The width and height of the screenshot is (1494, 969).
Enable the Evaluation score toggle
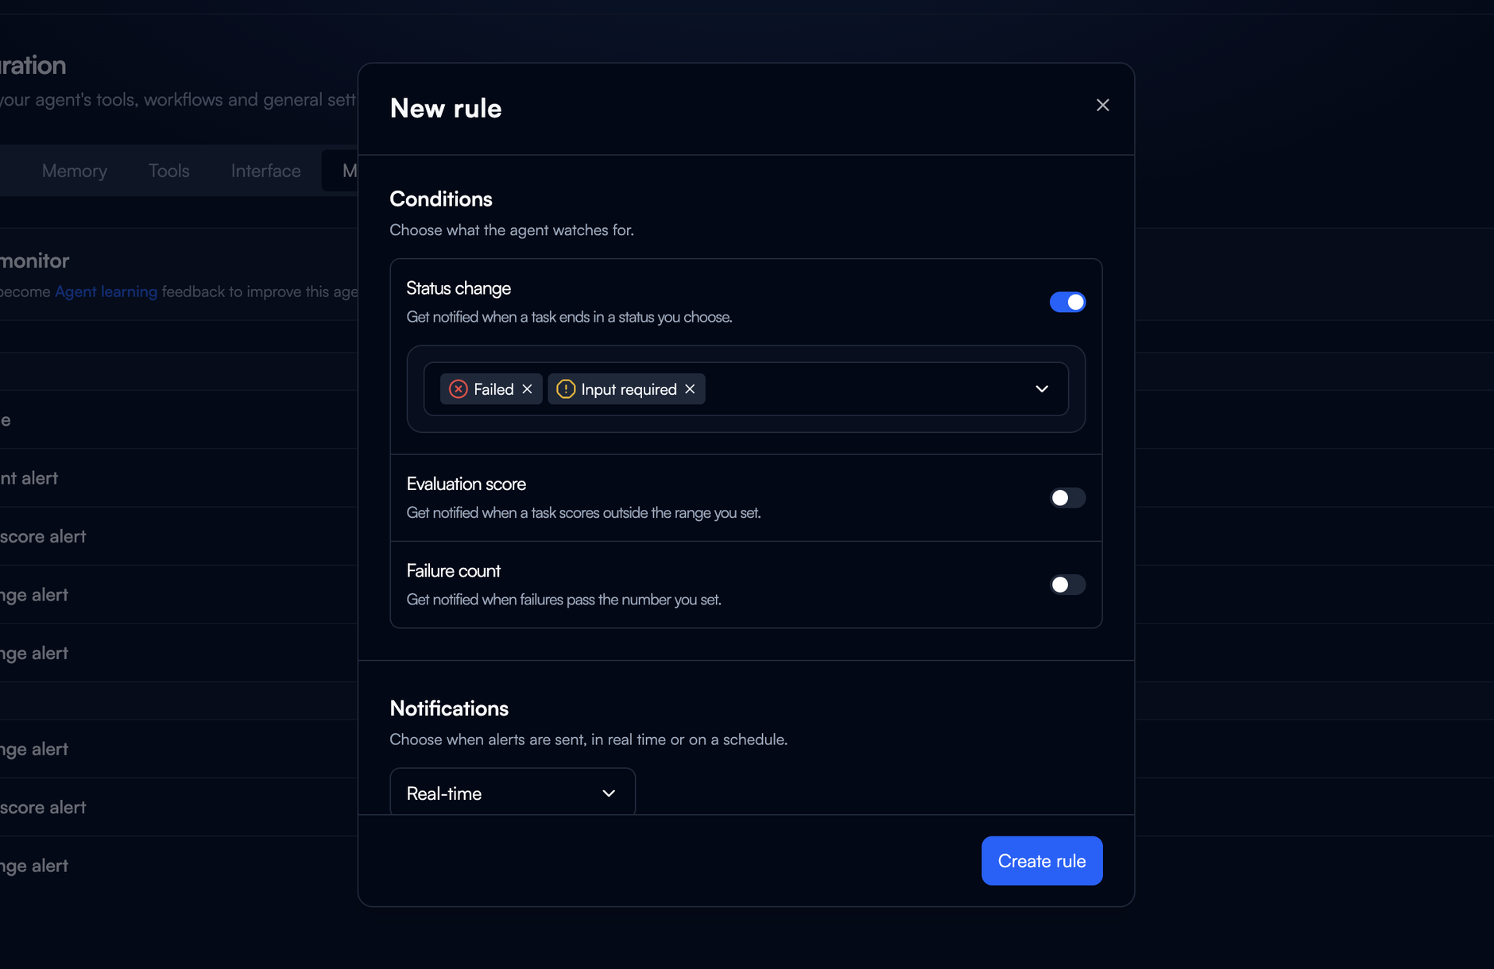click(1067, 498)
